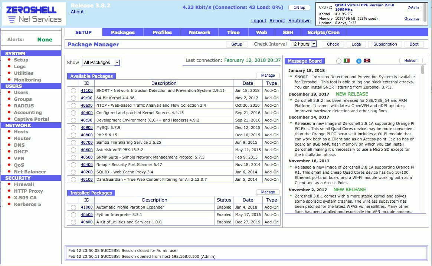Open the About link
432x266 pixels.
pos(77,12)
